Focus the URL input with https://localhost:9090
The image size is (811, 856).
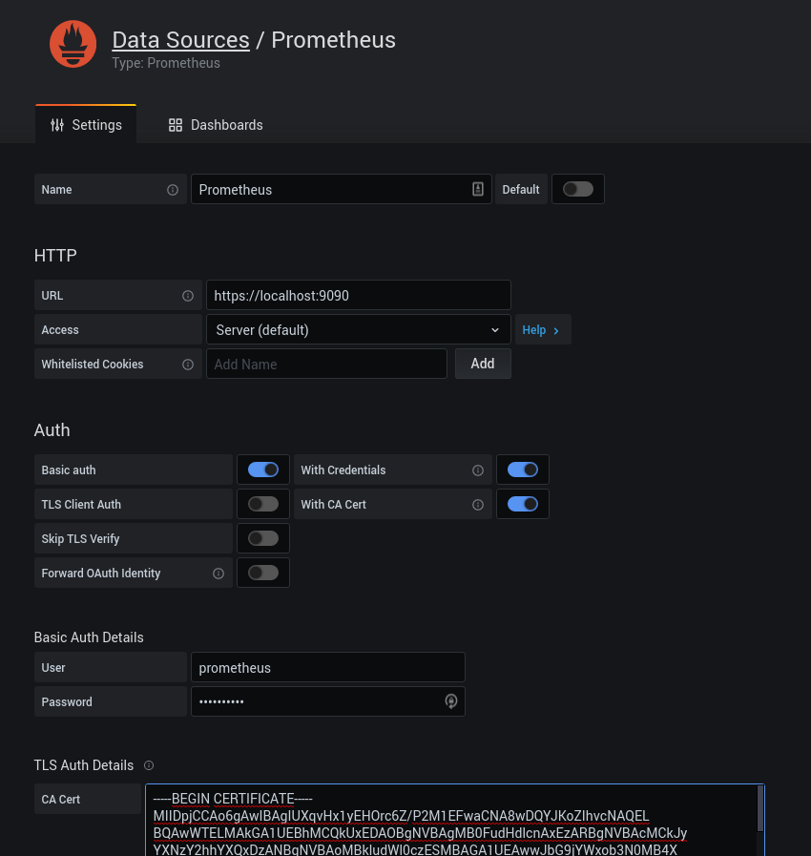tap(359, 295)
